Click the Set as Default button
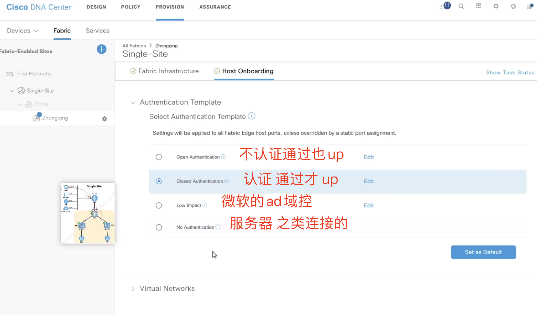The width and height of the screenshot is (537, 315). tap(483, 252)
